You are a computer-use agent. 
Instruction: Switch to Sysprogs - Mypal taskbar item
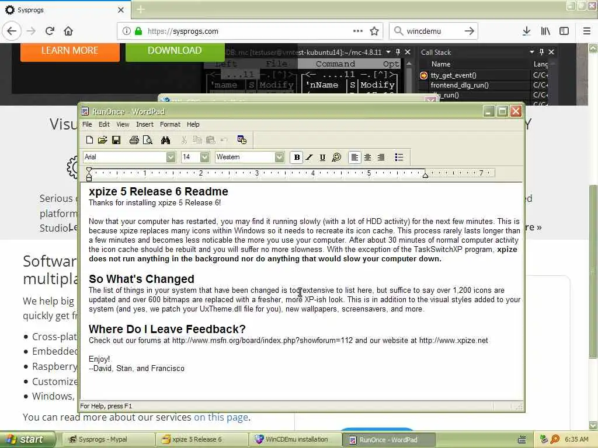(108, 439)
